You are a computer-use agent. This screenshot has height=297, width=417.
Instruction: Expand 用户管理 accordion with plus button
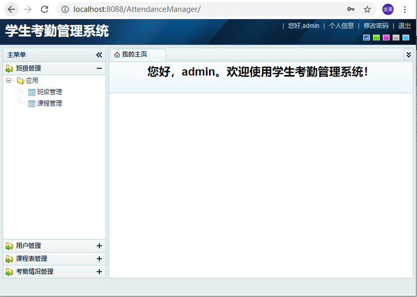99,246
